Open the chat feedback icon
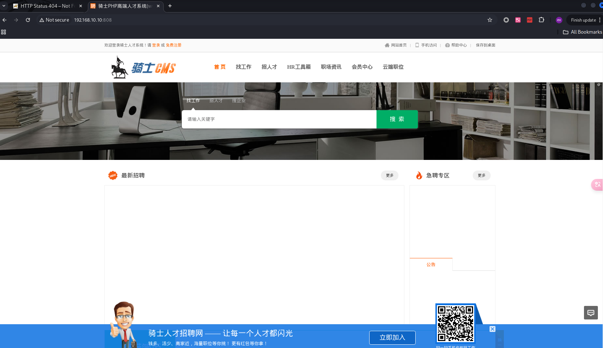This screenshot has width=603, height=348. coord(591,313)
